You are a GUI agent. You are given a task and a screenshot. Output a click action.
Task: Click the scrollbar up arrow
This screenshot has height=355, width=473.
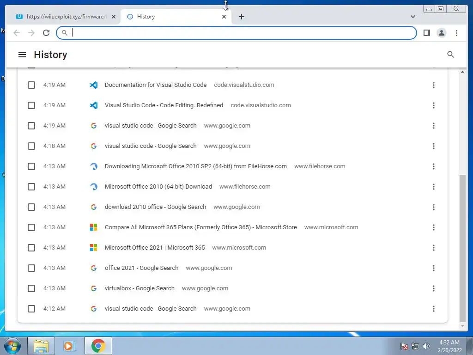tap(462, 72)
